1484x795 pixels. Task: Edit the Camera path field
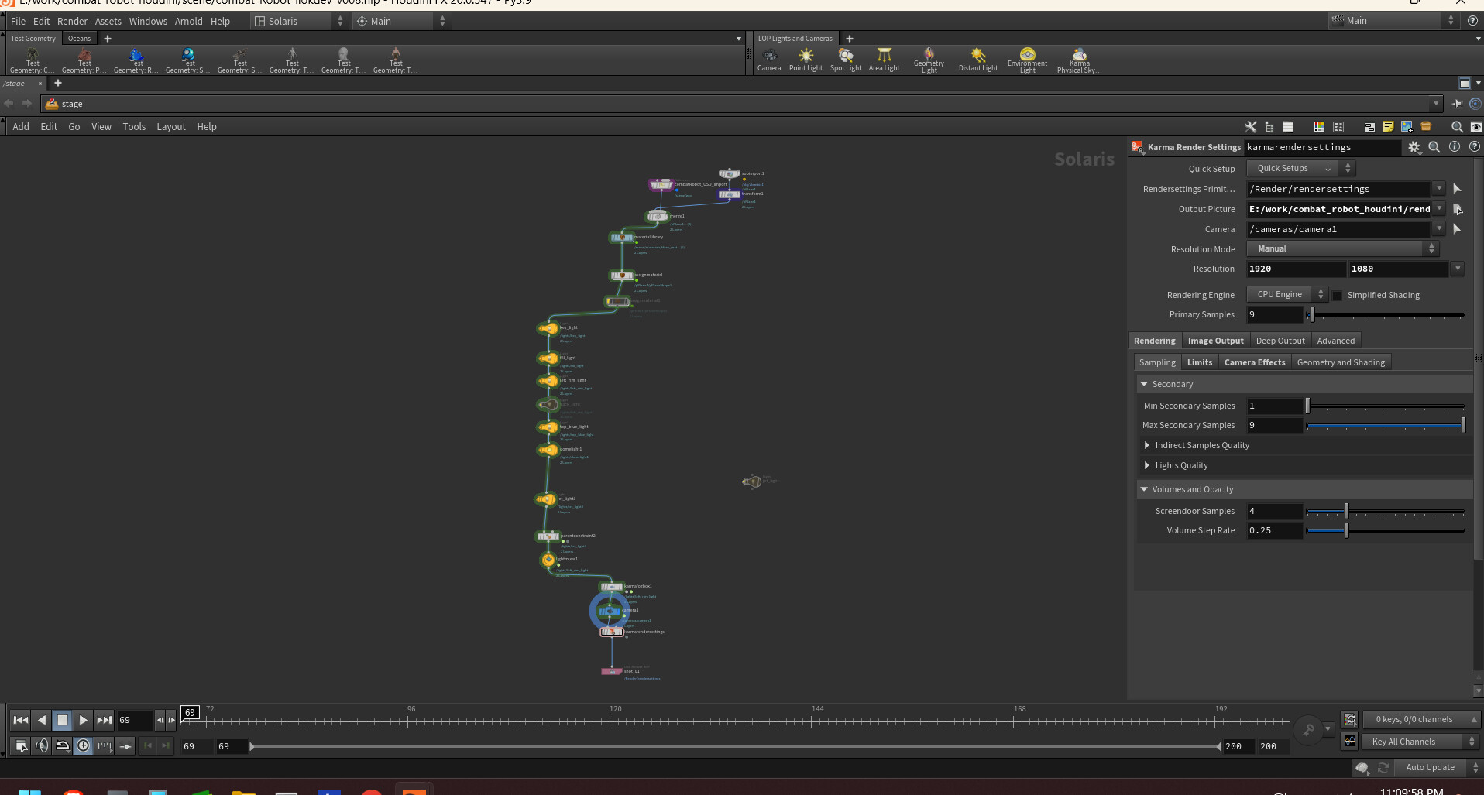pyautogui.click(x=1338, y=229)
